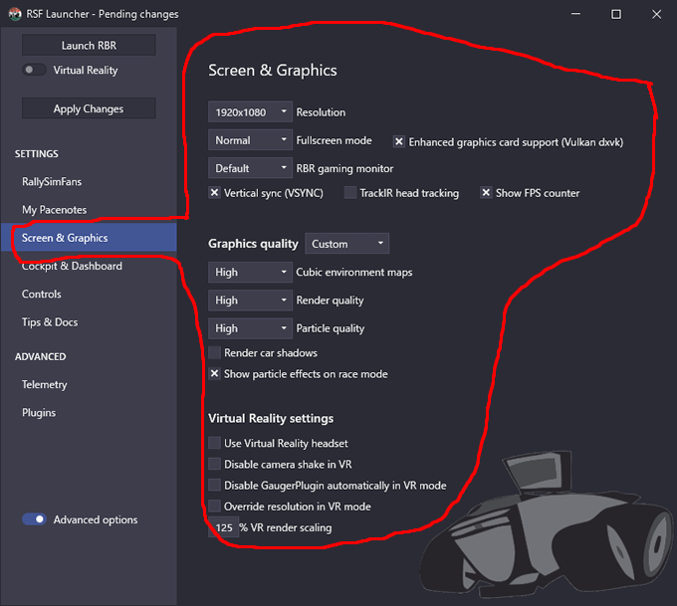Screen dimensions: 677x606
Task: Open the 1920x1080 Resolution dropdown
Action: click(250, 112)
